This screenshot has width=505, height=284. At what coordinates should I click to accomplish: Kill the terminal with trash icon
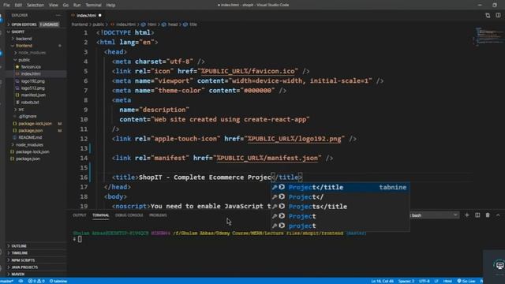click(x=488, y=215)
